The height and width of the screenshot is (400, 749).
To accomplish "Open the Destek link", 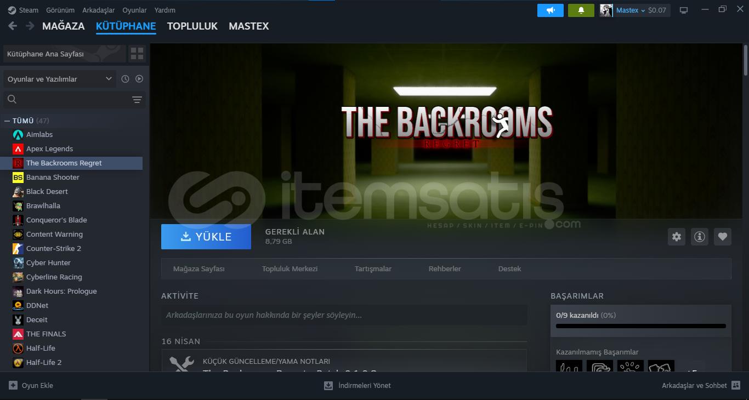I will click(x=510, y=269).
